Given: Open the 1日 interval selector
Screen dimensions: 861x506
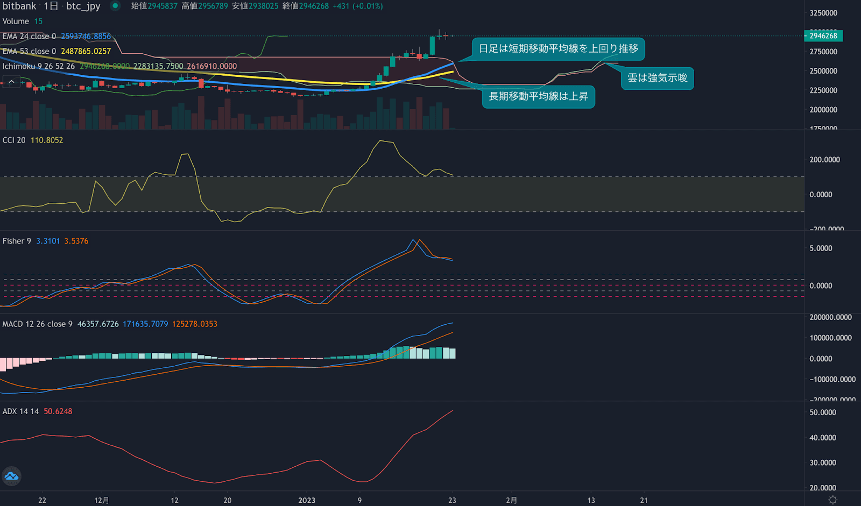Looking at the screenshot, I should (51, 6).
